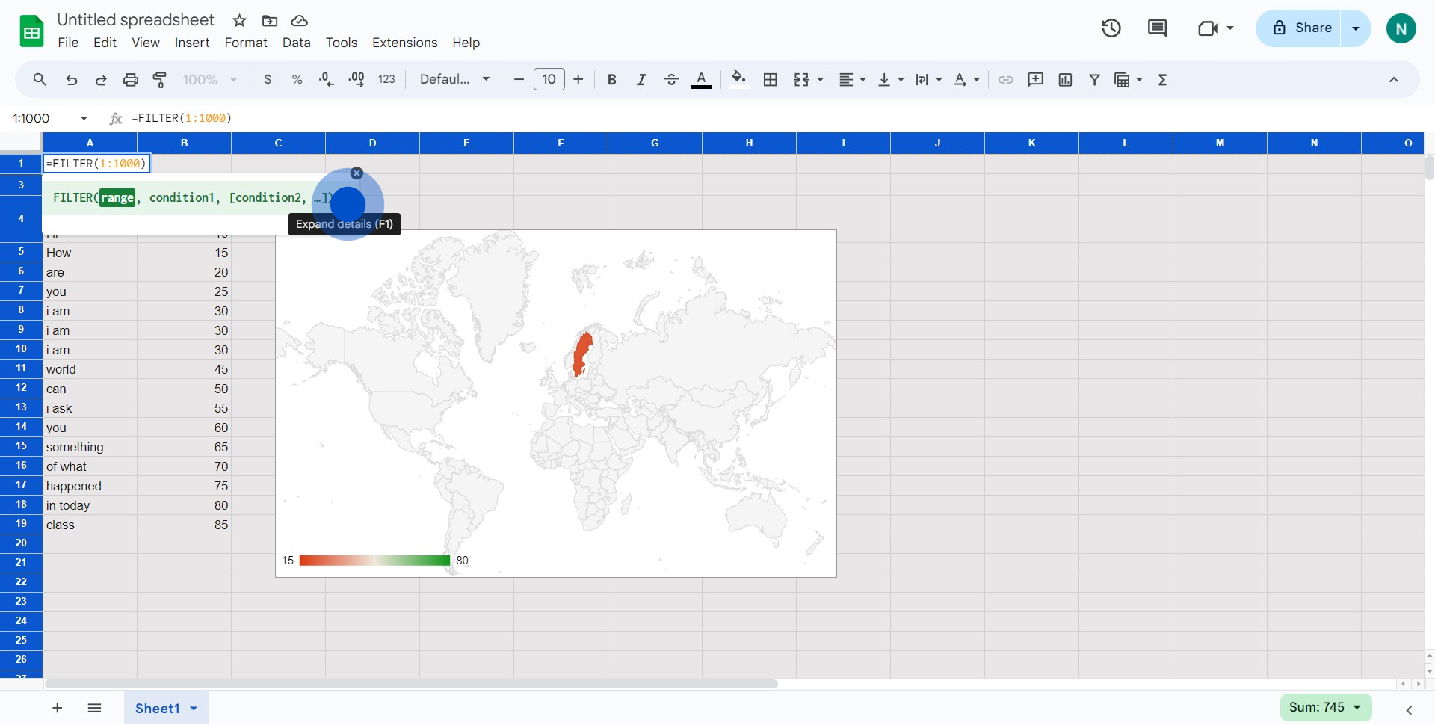Select the paint format tool
The image size is (1435, 725).
pos(160,80)
